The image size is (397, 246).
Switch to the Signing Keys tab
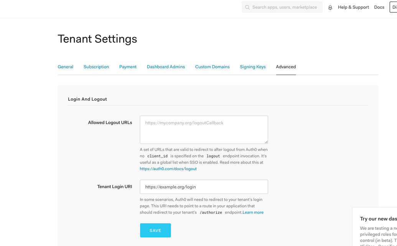click(x=252, y=67)
